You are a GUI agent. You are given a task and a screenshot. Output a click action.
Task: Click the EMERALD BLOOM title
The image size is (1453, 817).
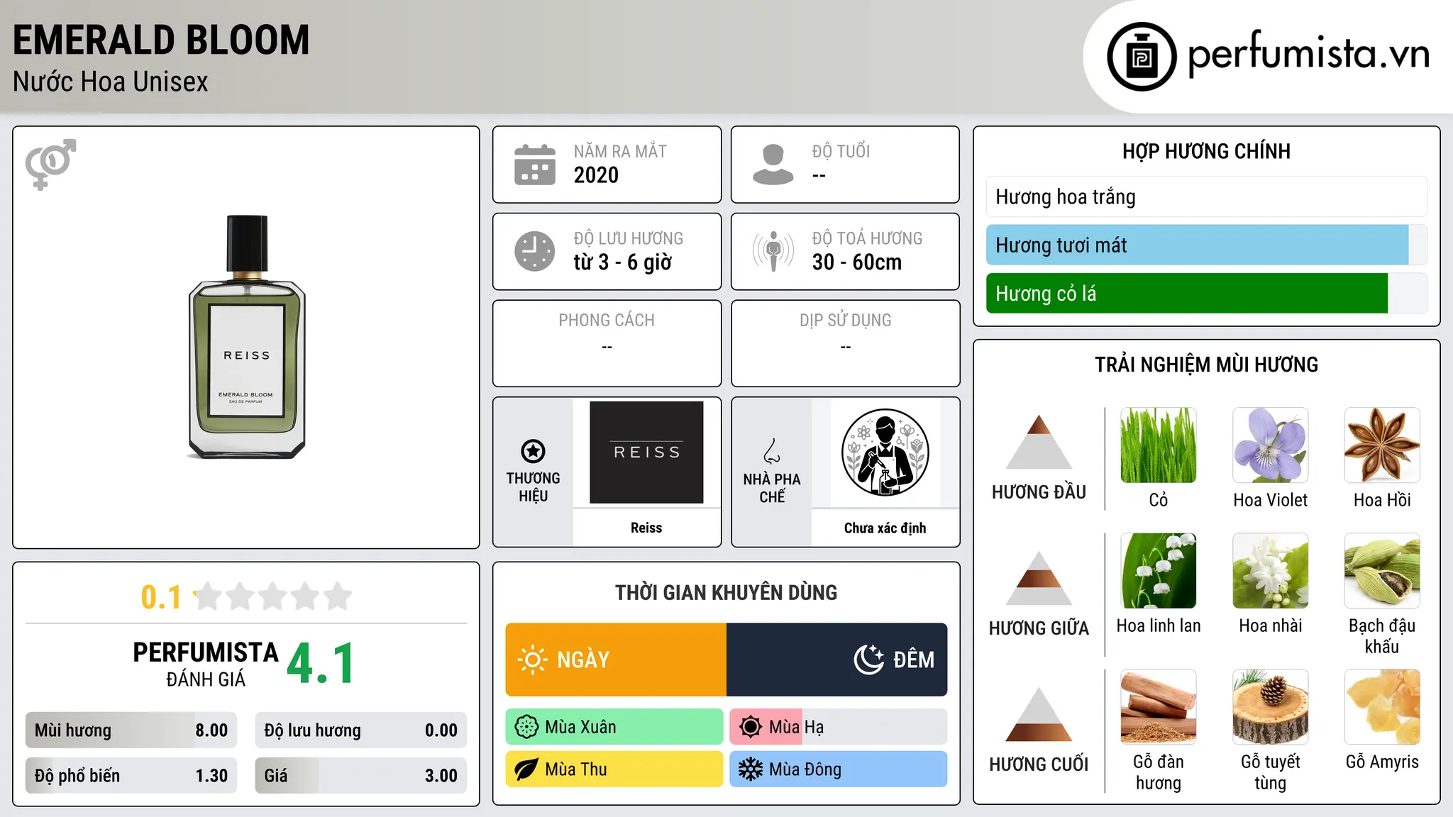tap(161, 40)
